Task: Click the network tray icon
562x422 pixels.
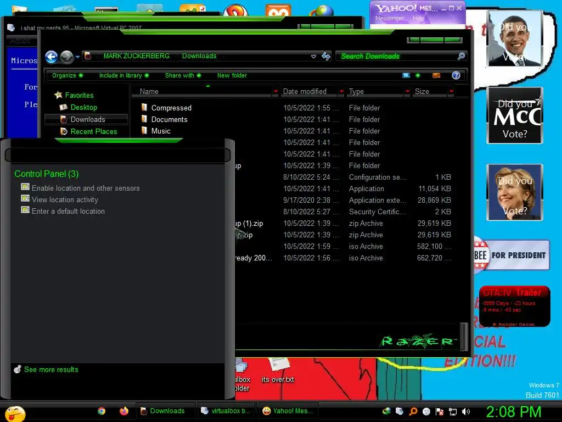Action: [x=453, y=412]
